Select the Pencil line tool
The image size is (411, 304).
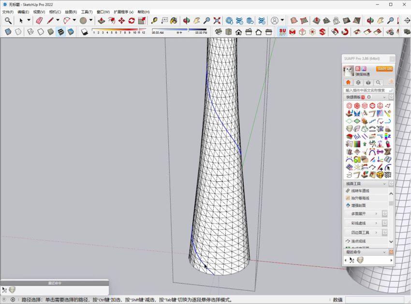click(x=50, y=20)
